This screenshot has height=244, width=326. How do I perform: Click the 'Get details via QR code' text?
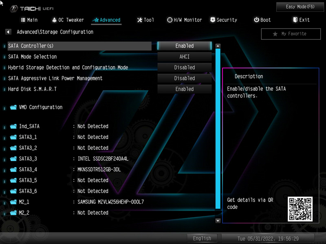click(250, 203)
